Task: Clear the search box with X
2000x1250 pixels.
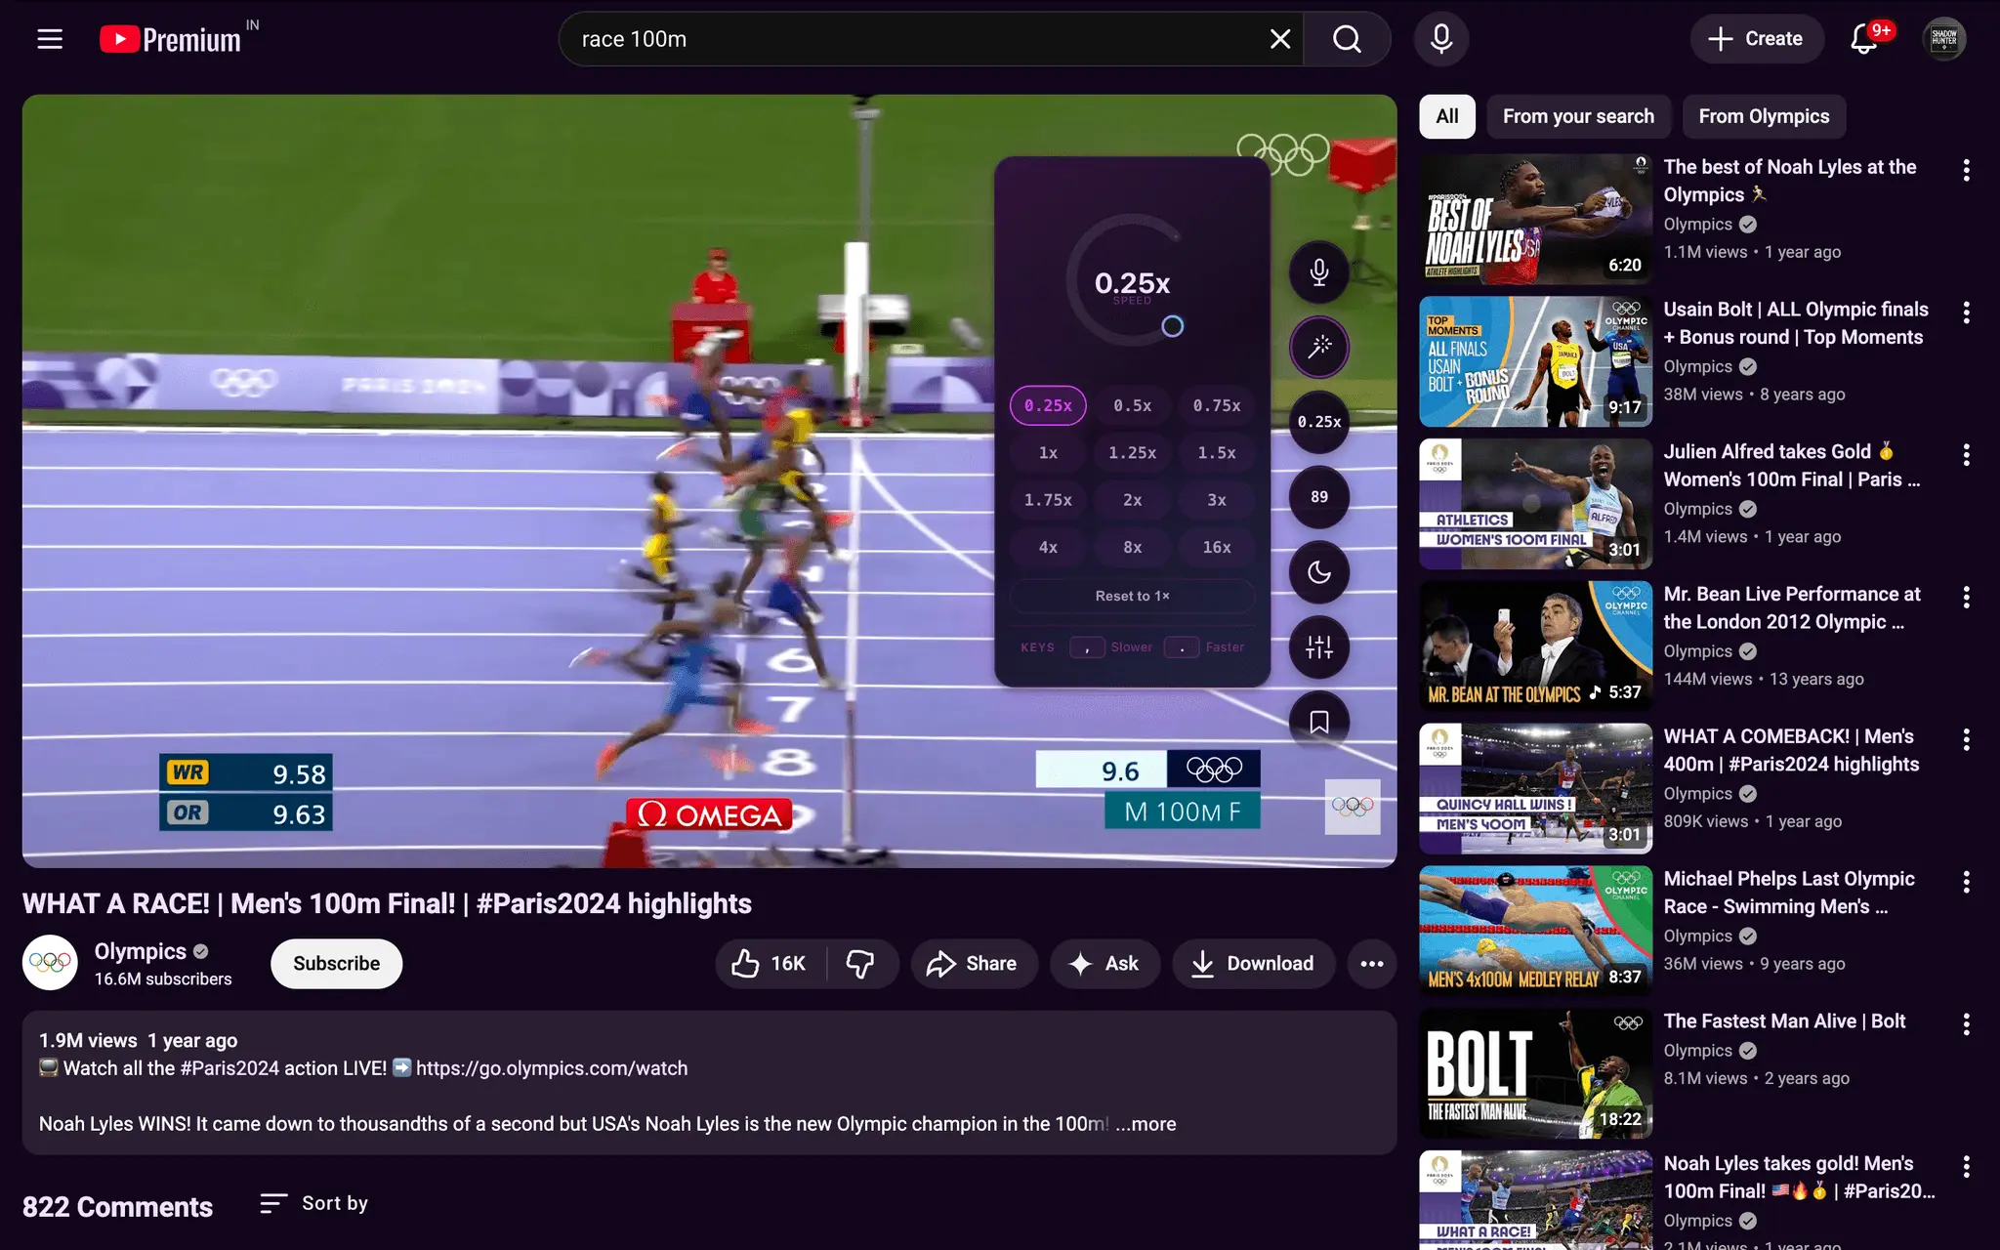Action: tap(1279, 39)
